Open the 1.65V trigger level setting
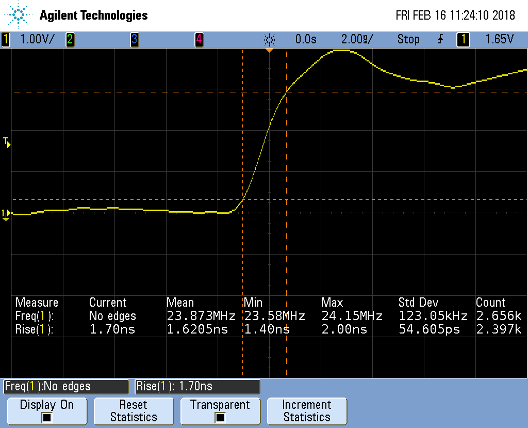This screenshot has width=528, height=428. 499,39
